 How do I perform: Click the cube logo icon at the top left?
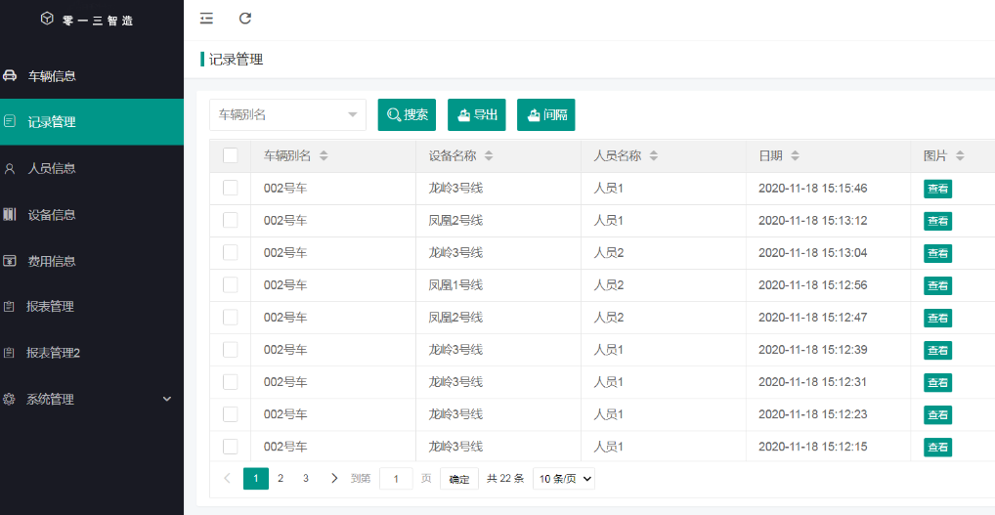(x=47, y=19)
